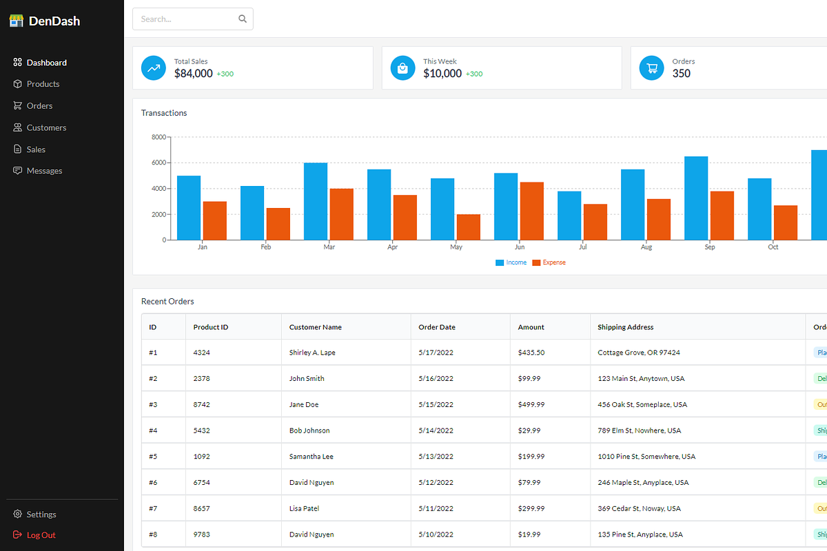Click address Cottage Grove, OR 97424
This screenshot has height=551, width=827.
tap(639, 353)
